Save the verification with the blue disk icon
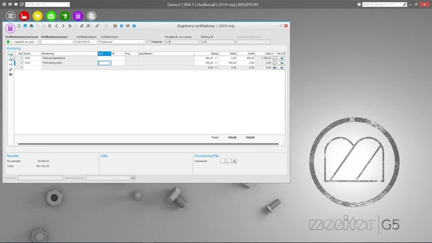The image size is (432, 243). (x=25, y=26)
